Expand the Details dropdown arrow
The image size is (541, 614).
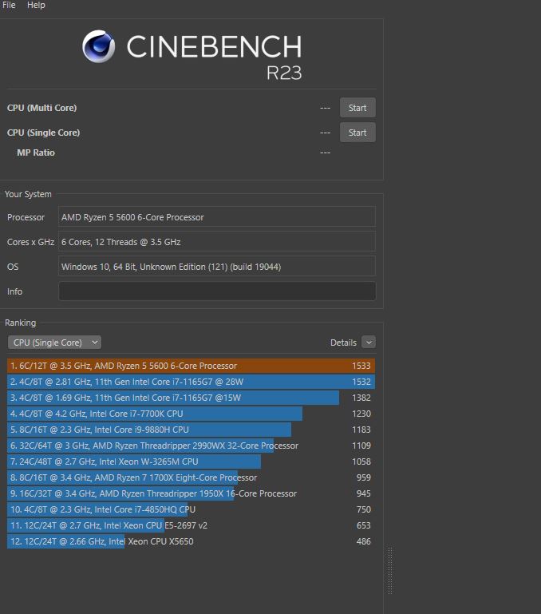(x=369, y=343)
